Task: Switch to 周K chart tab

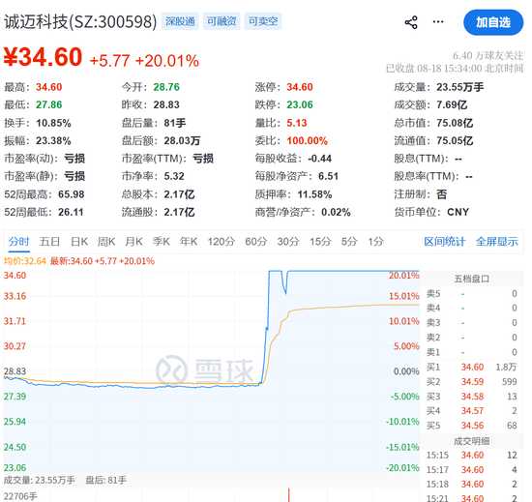Action: click(106, 242)
